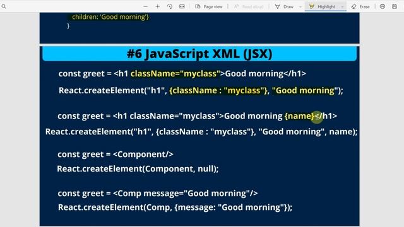Open the Page view option
This screenshot has height=227, width=404.
point(209,7)
